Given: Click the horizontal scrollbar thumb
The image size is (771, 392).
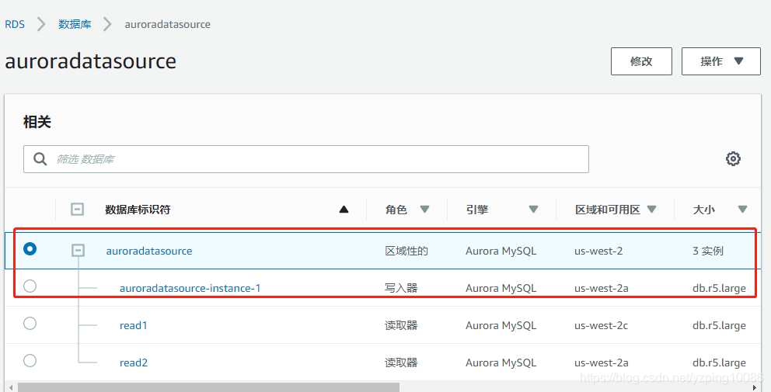Looking at the screenshot, I should click(x=208, y=387).
